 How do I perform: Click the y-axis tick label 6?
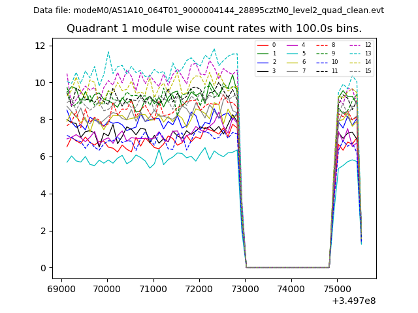click(43, 157)
